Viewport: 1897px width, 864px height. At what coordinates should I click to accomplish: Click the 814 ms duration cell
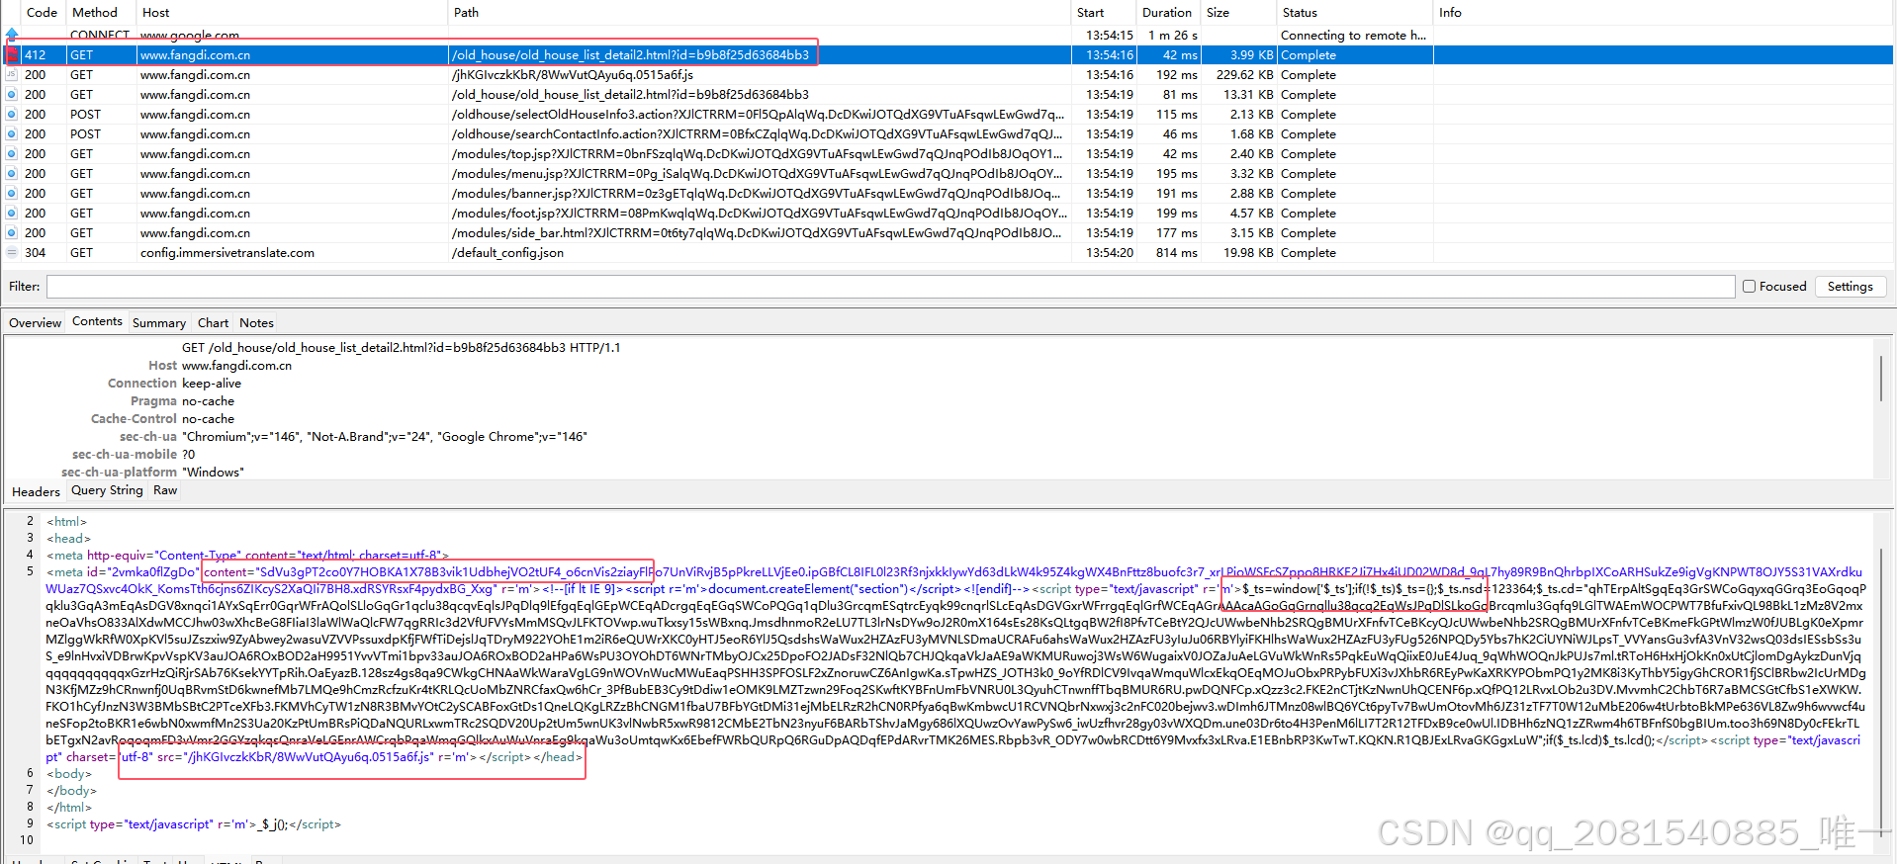click(x=1177, y=253)
